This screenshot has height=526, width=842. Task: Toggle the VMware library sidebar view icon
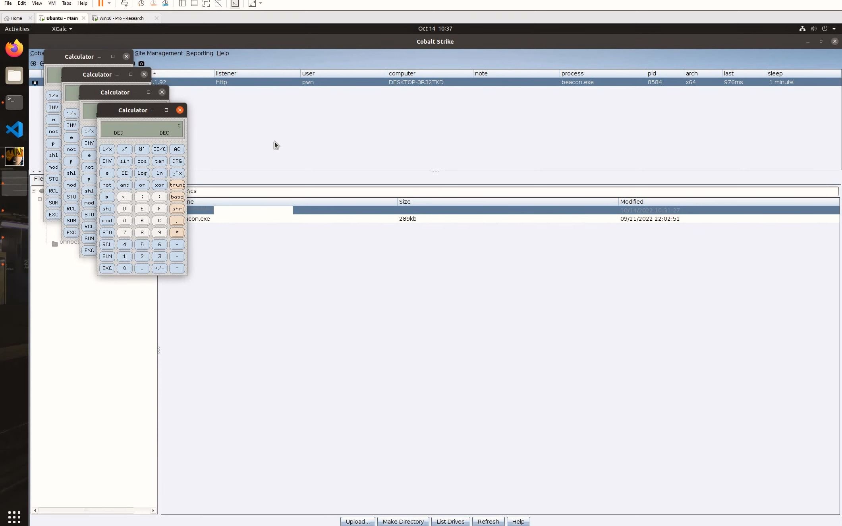click(x=182, y=3)
